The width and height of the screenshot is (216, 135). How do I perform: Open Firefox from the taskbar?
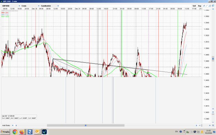(x=22, y=132)
